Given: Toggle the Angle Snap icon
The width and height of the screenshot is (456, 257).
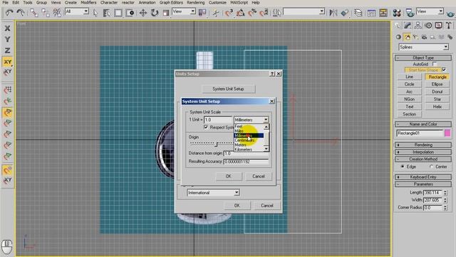Looking at the screenshot, I should tap(241, 13).
